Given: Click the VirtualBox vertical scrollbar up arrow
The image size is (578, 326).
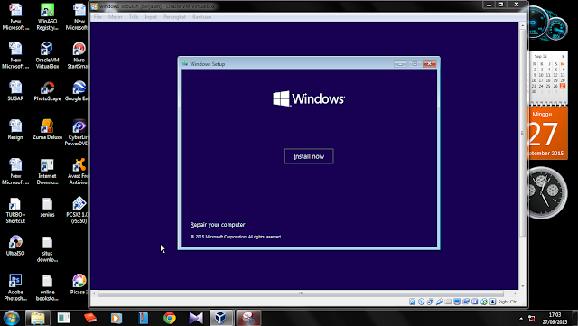Looking at the screenshot, I should pyautogui.click(x=522, y=26).
